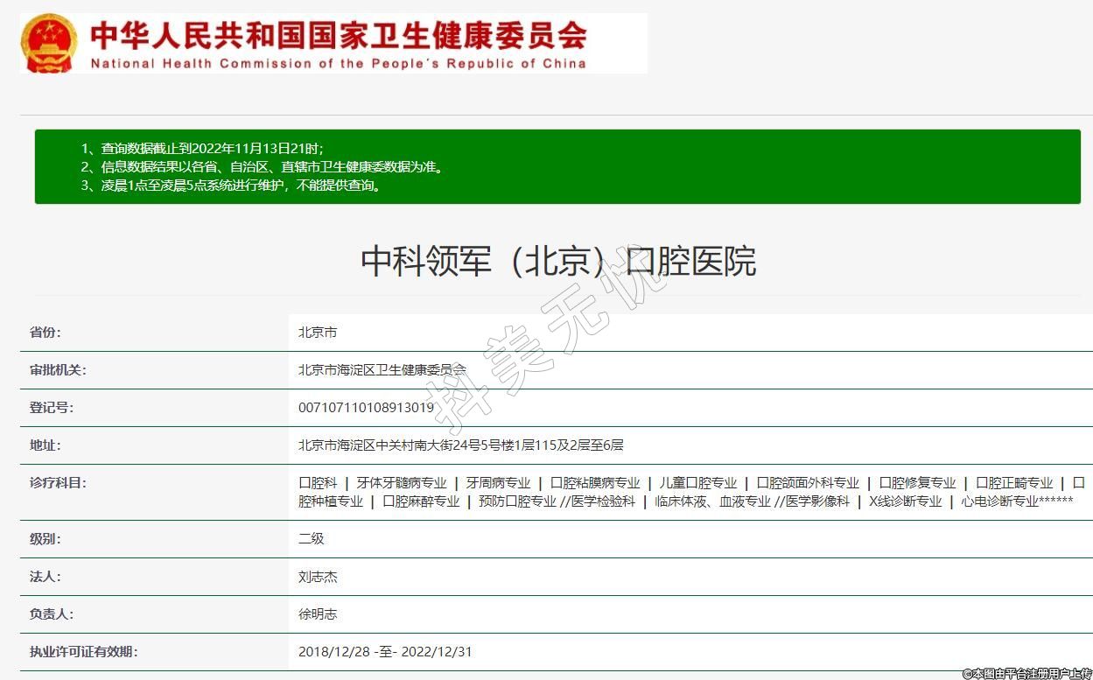Click the province value 北京市
Image resolution: width=1093 pixels, height=680 pixels.
coord(318,333)
